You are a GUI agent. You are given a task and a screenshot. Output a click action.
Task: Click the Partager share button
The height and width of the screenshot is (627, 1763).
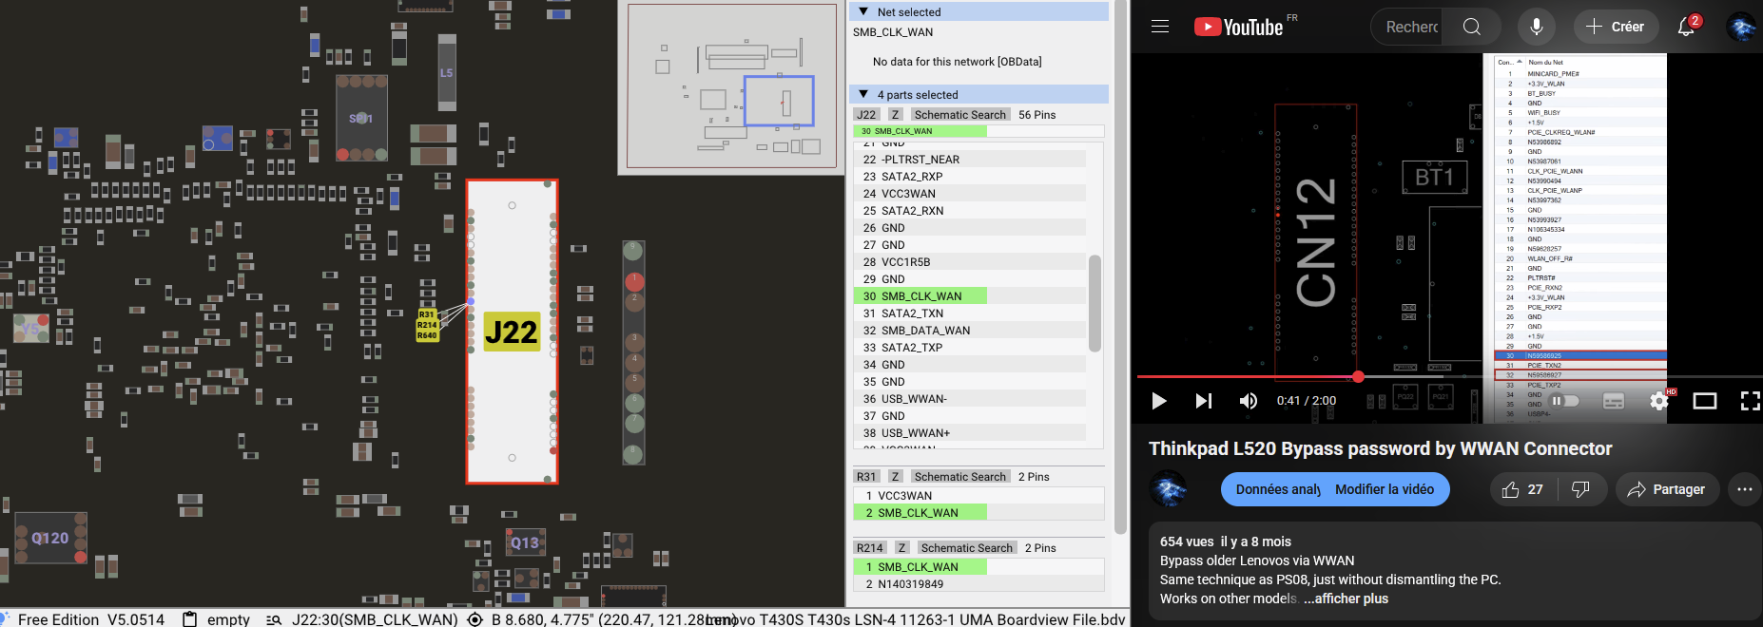pos(1667,489)
